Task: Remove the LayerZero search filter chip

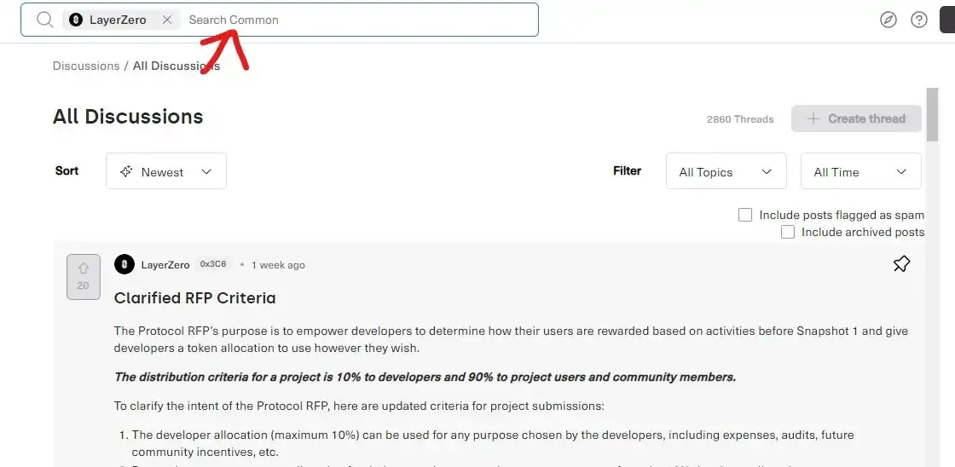Action: pos(167,20)
